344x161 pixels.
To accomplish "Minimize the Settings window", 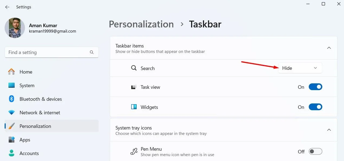I will (308, 4).
